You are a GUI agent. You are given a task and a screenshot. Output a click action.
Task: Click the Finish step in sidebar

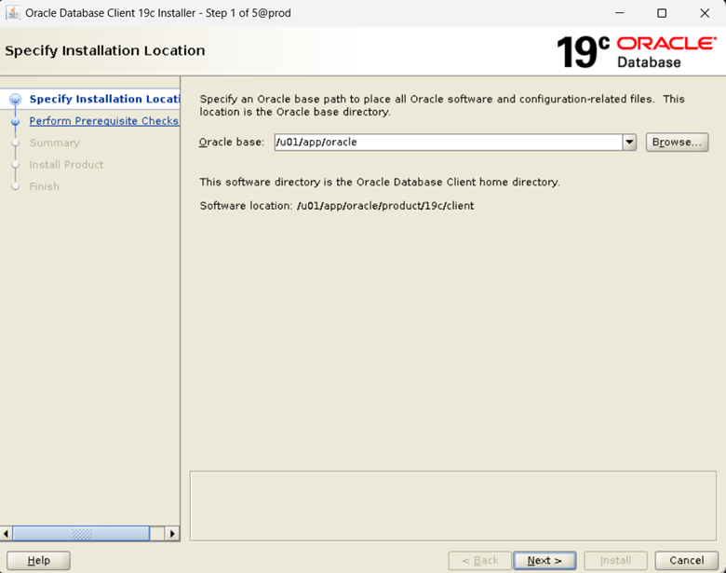pos(45,186)
